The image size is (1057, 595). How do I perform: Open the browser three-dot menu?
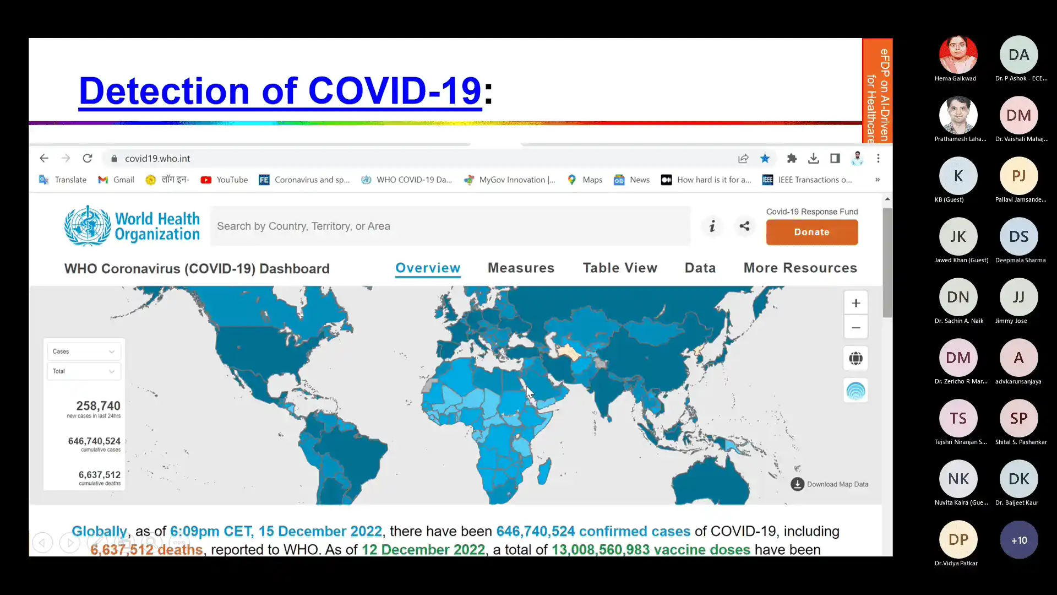point(879,159)
